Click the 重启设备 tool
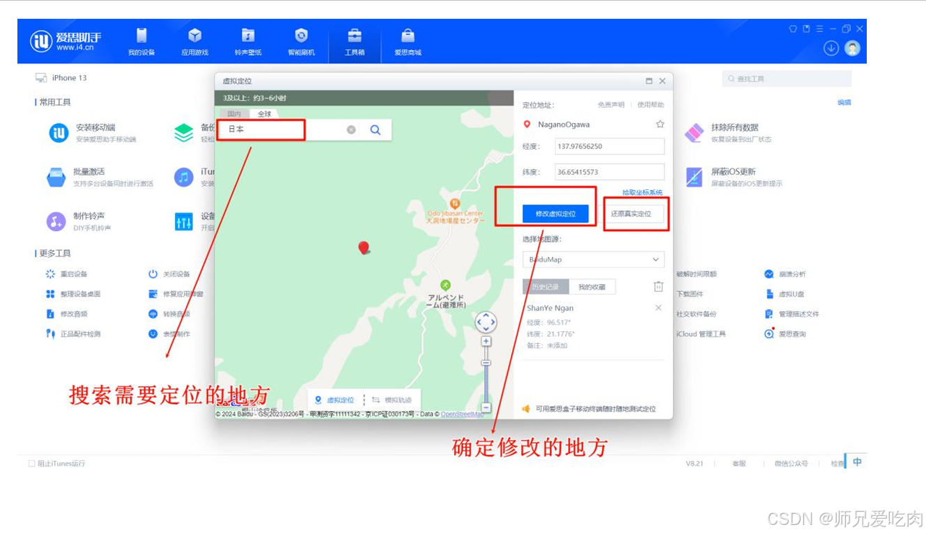Image resolution: width=926 pixels, height=534 pixels. [67, 274]
